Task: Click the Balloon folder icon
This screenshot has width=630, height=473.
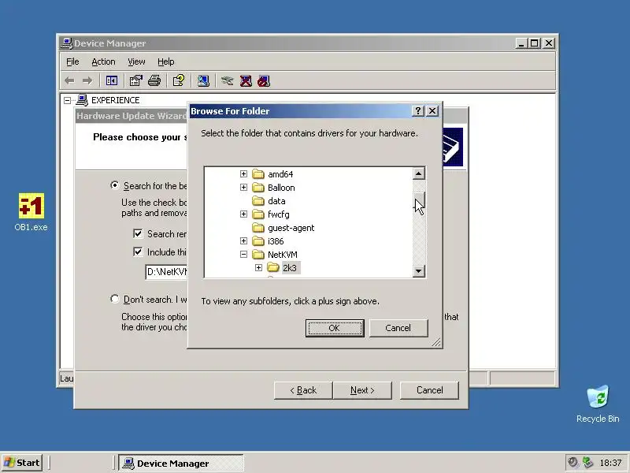Action: tap(258, 188)
